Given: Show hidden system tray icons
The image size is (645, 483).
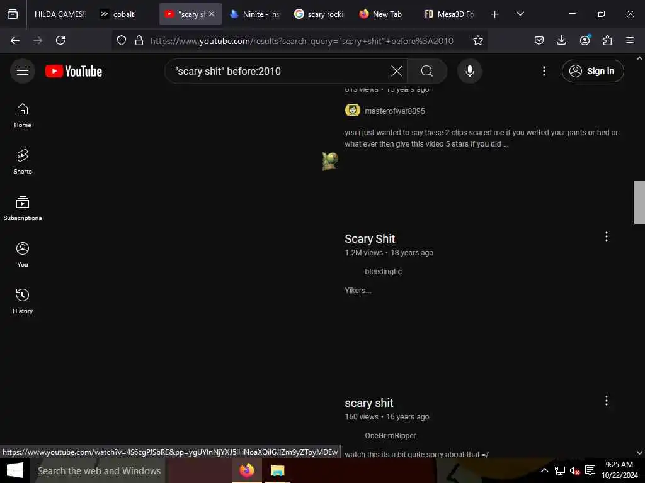Looking at the screenshot, I should tap(544, 470).
